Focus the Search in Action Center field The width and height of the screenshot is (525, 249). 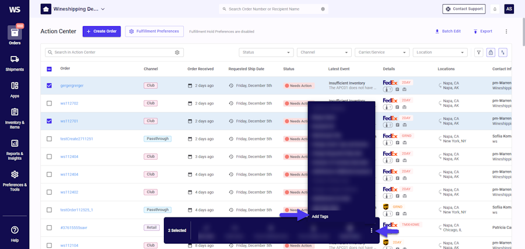click(114, 52)
